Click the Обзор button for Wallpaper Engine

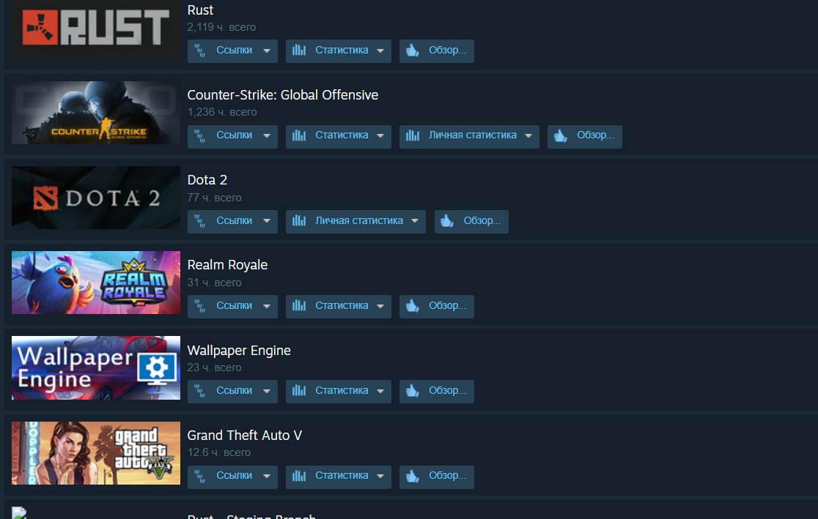[x=437, y=391]
